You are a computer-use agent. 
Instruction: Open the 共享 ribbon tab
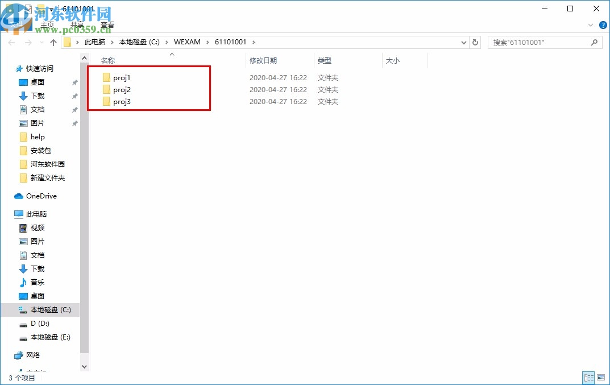[77, 24]
